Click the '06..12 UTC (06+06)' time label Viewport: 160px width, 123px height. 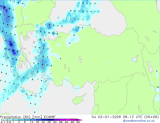coord(141,117)
